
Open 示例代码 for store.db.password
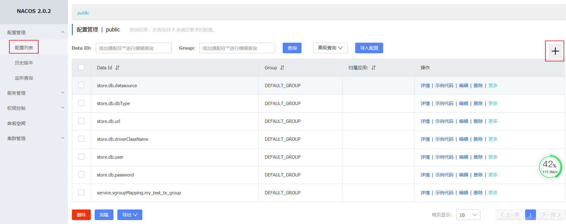pos(444,175)
